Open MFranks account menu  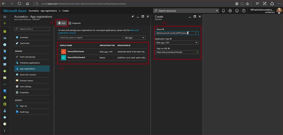coord(266,11)
